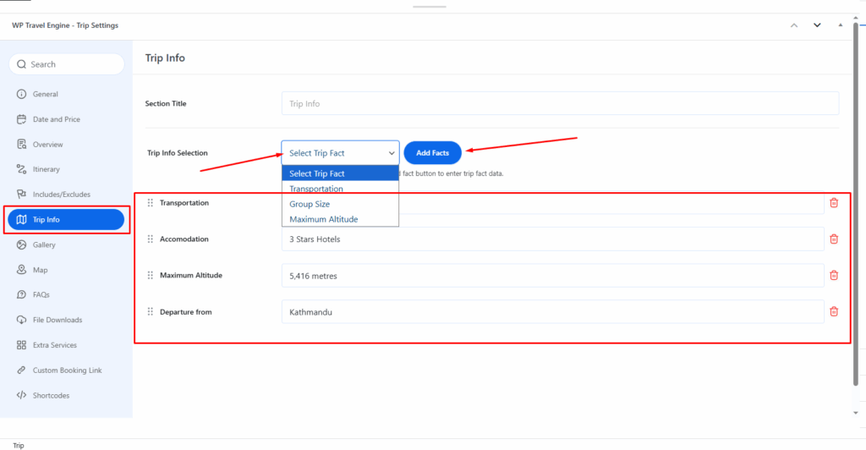The width and height of the screenshot is (866, 450).
Task: Open the Select Trip Fact dropdown
Action: point(340,153)
